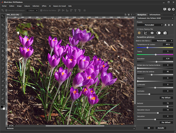
Task: Open the Presets Personalisé dropdown
Action: pos(150,25)
